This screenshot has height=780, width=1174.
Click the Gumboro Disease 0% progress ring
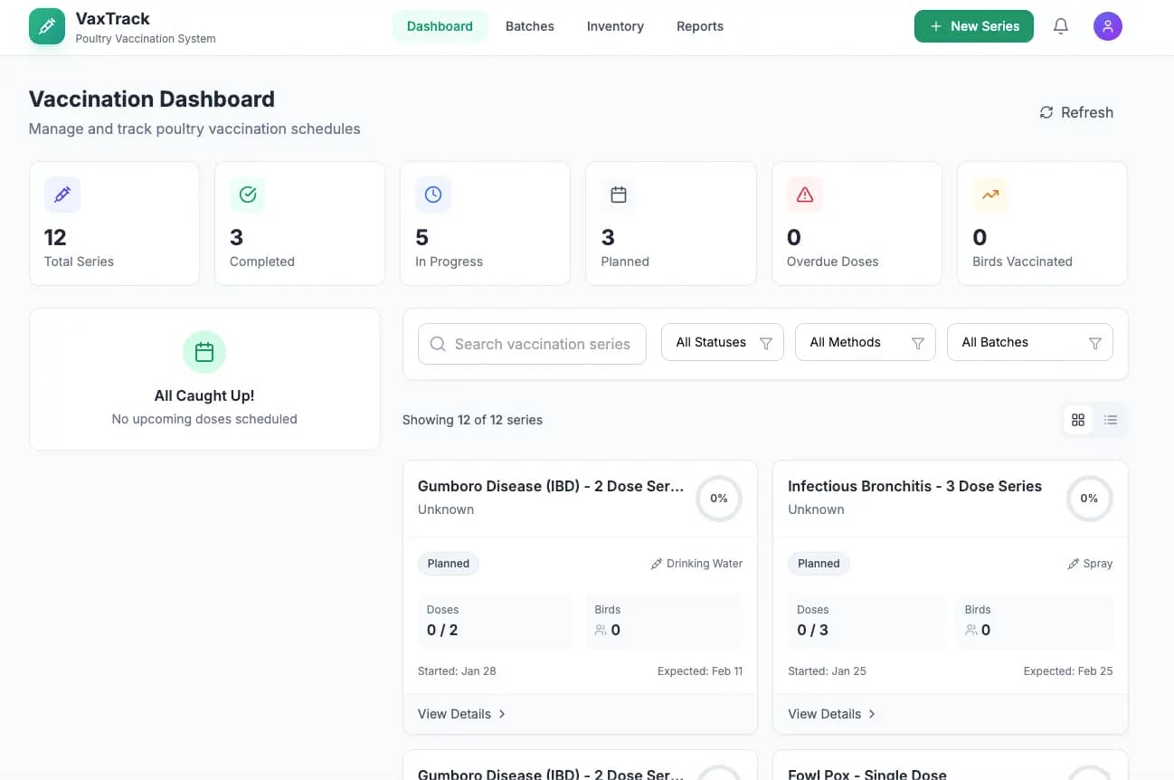tap(719, 499)
